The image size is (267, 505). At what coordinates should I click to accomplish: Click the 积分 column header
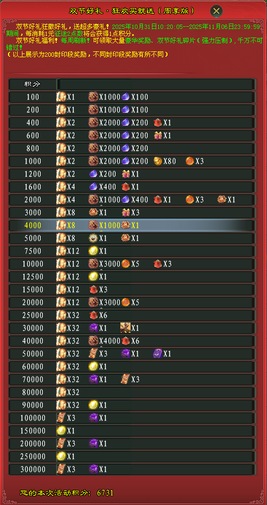[33, 85]
